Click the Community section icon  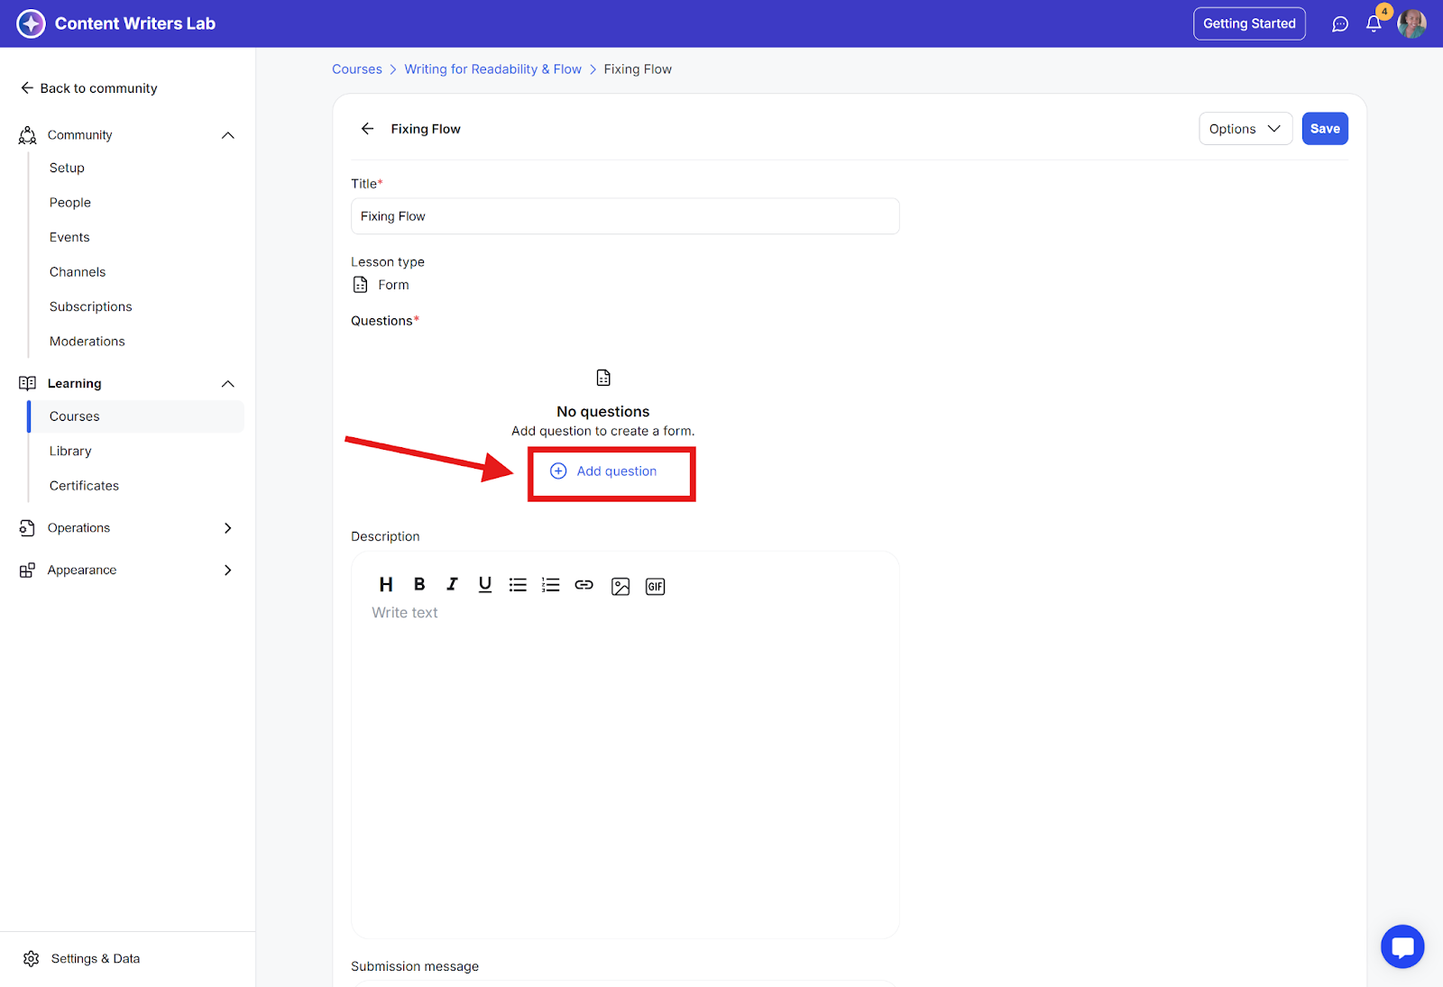coord(28,135)
